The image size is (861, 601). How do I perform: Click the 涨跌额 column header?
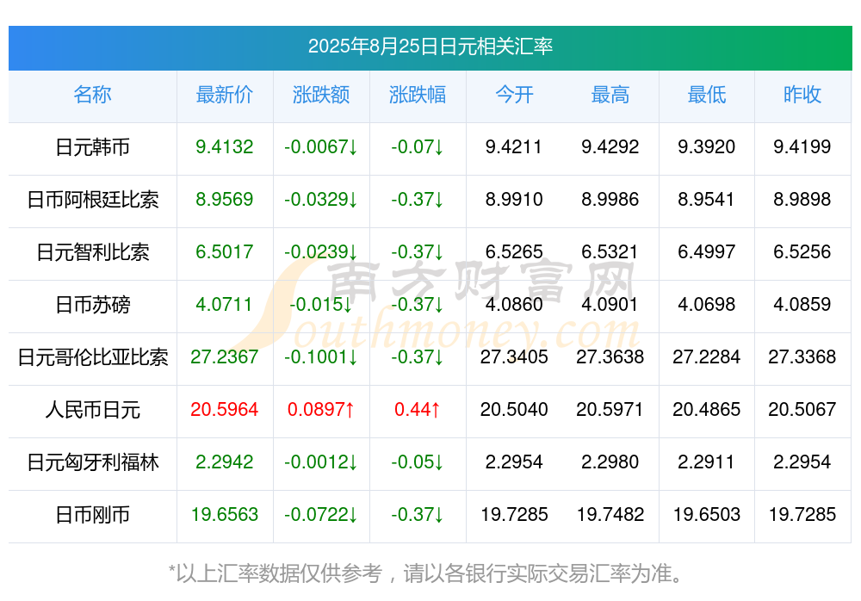[x=321, y=95]
